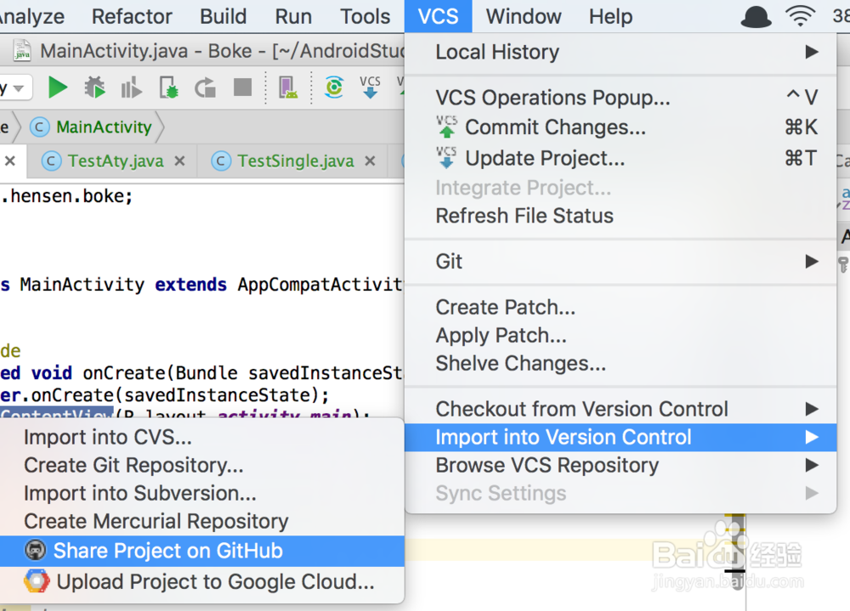The width and height of the screenshot is (850, 611).
Task: Open the run configuration dropdown
Action: (x=17, y=87)
